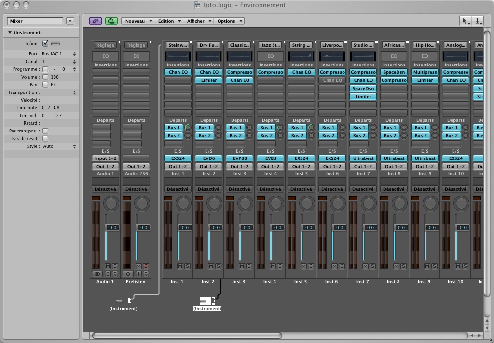Viewport: 494px width, 343px height.
Task: Click the Désactivé automation button on Inst 5
Action: click(x=301, y=189)
